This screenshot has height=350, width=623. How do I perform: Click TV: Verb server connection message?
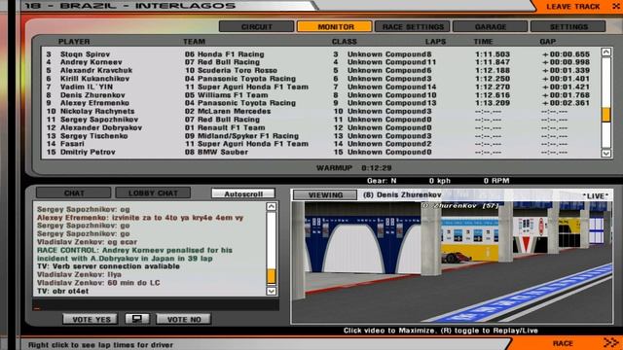(108, 266)
